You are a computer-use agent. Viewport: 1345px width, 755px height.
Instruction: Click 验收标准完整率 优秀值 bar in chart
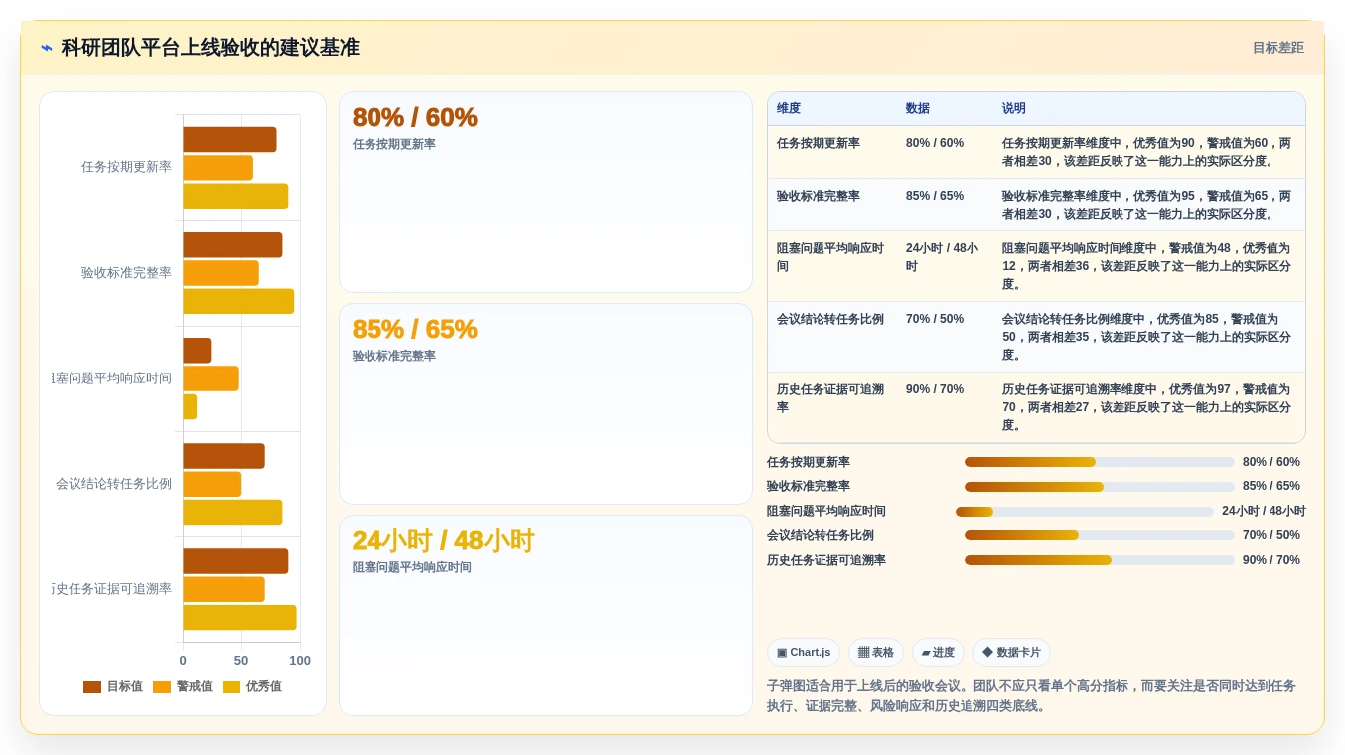click(x=238, y=301)
